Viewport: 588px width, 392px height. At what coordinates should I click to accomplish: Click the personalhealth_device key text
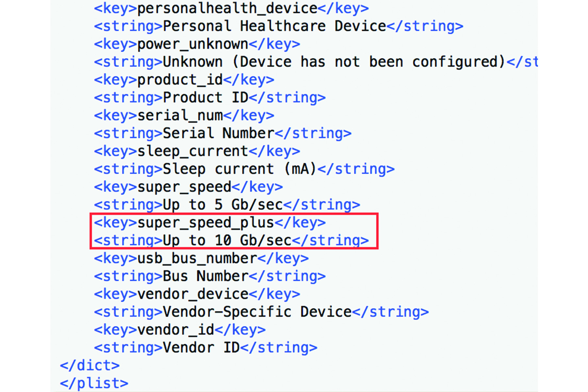pyautogui.click(x=227, y=8)
